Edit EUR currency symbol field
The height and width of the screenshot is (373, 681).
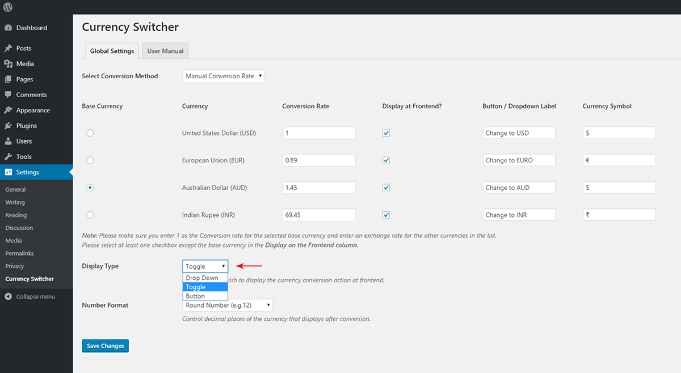pos(619,160)
